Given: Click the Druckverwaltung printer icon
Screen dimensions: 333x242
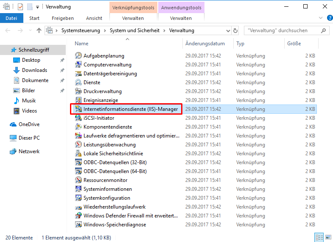Looking at the screenshot, I should pyautogui.click(x=78, y=91).
